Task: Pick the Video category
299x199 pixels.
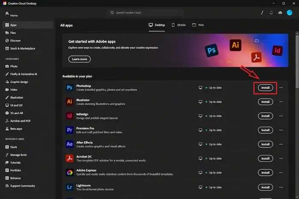Action: (11, 89)
